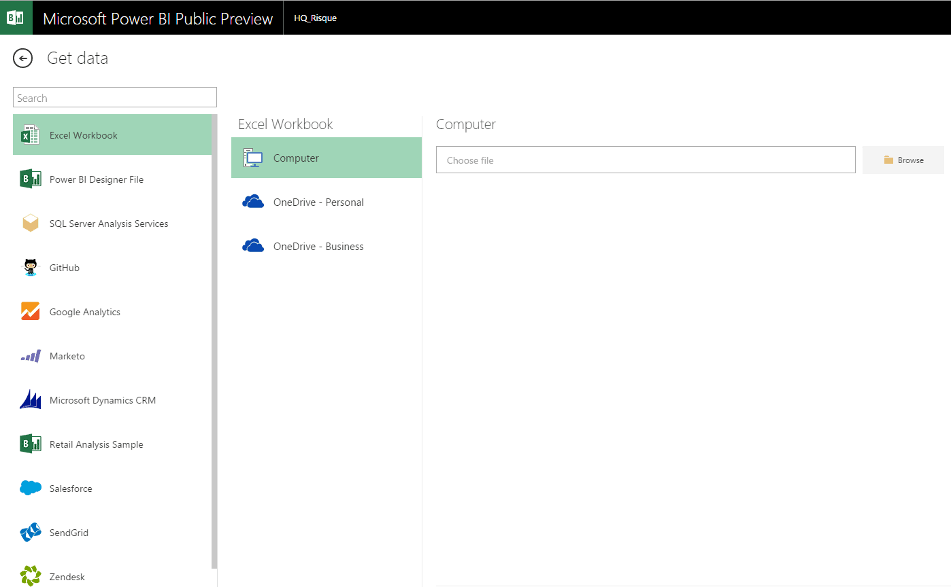951x587 pixels.
Task: Select the GitHub octocat icon
Action: 31,268
